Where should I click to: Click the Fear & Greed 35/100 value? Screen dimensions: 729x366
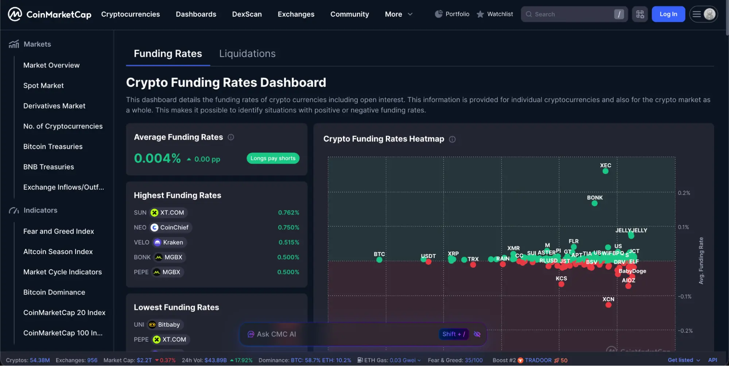474,360
